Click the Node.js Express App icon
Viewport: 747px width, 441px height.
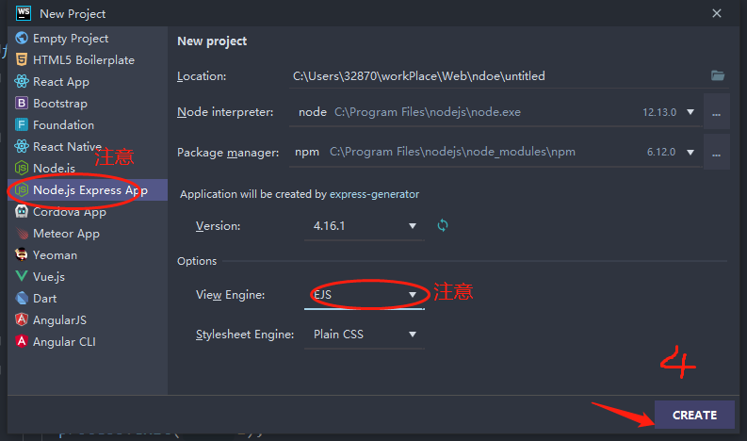pyautogui.click(x=22, y=189)
